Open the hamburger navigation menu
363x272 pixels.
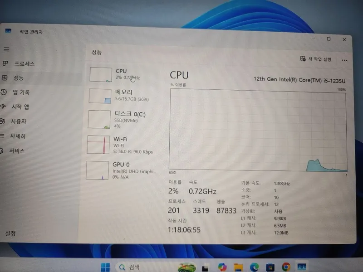6,49
